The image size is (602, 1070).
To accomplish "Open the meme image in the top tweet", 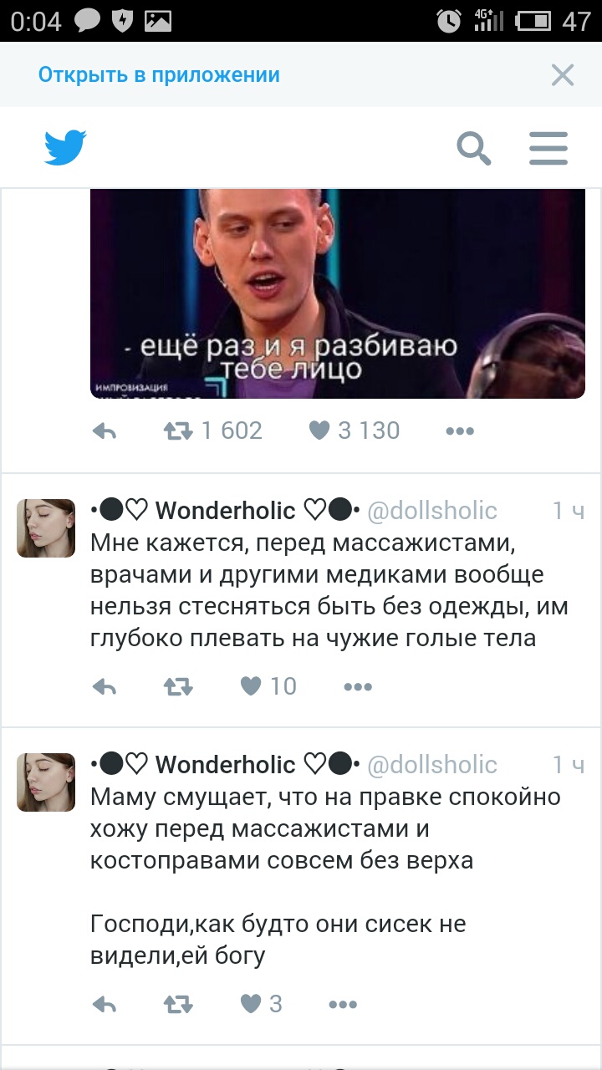I will [x=338, y=293].
